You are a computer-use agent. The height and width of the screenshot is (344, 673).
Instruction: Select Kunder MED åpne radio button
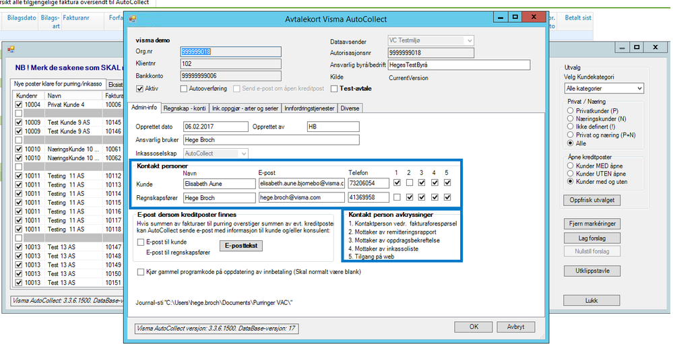click(570, 165)
